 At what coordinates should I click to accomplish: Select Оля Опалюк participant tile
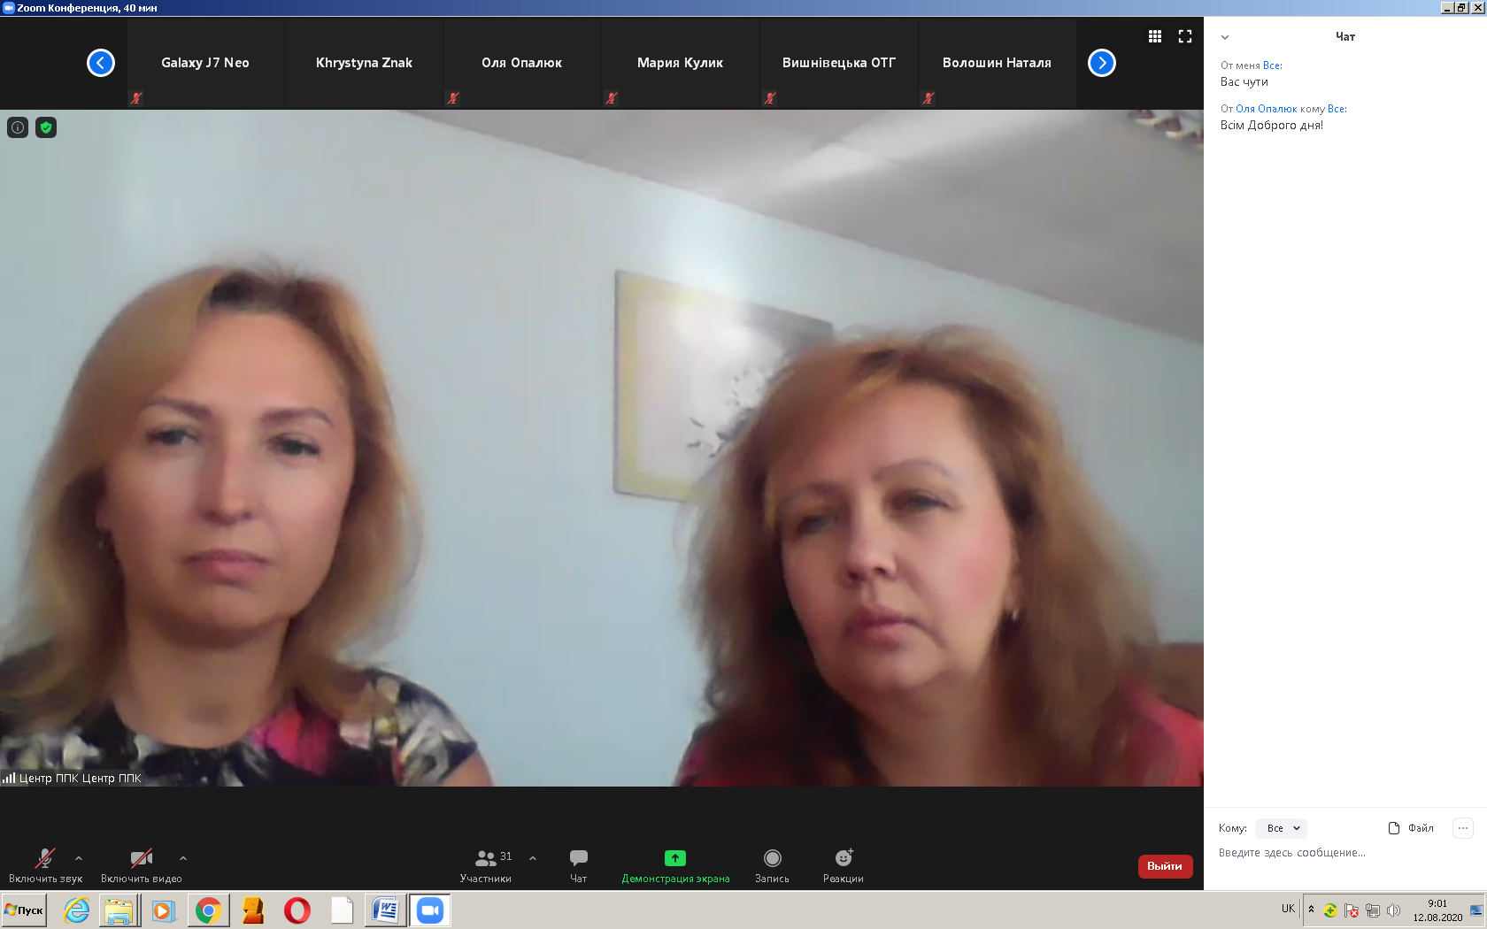[522, 63]
